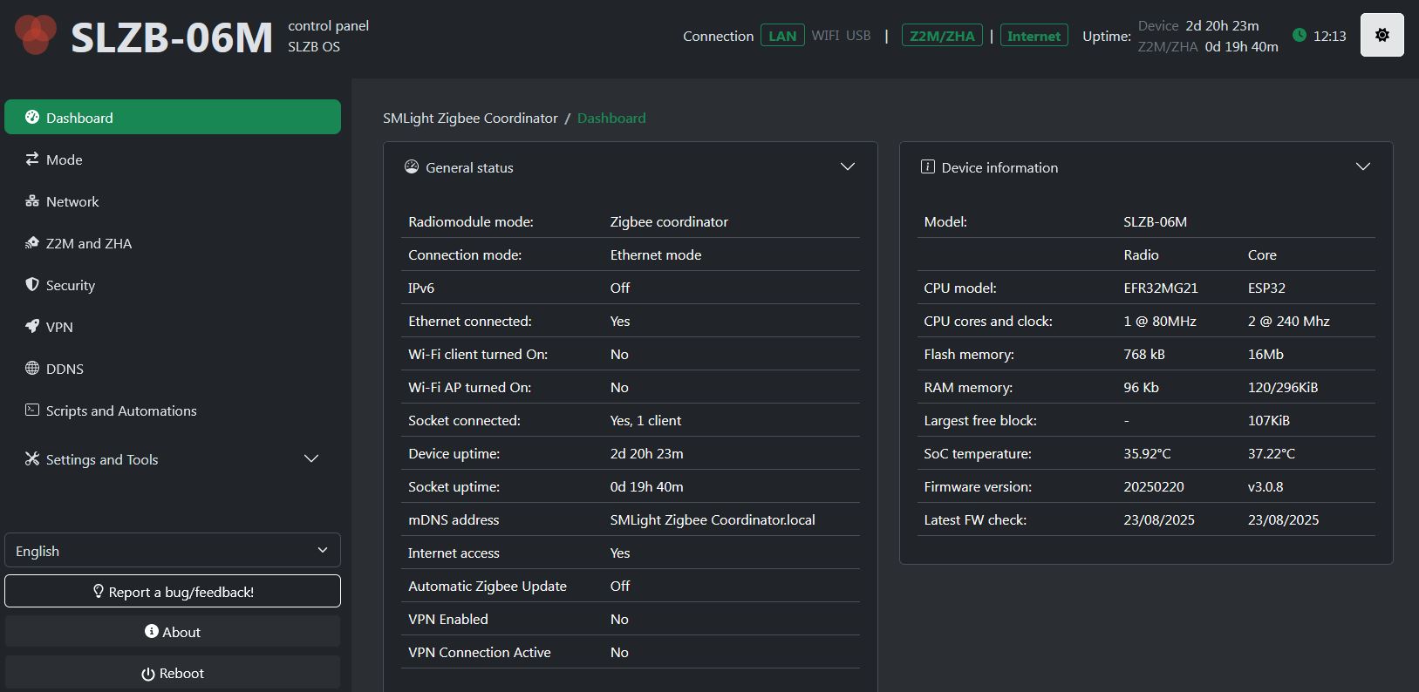Click the Network icon in sidebar

(32, 201)
